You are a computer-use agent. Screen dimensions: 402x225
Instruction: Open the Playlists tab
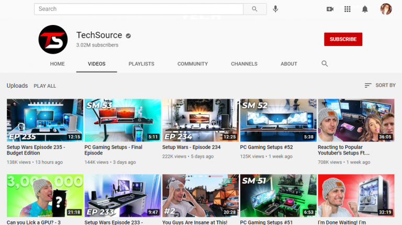pos(141,64)
